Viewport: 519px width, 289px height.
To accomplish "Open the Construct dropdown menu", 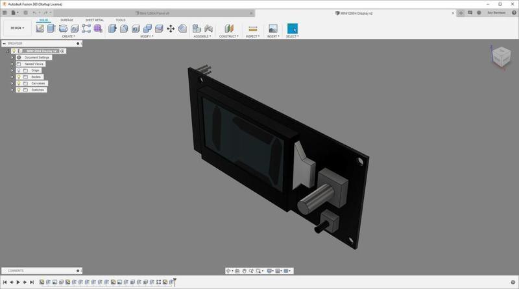I will coord(229,36).
